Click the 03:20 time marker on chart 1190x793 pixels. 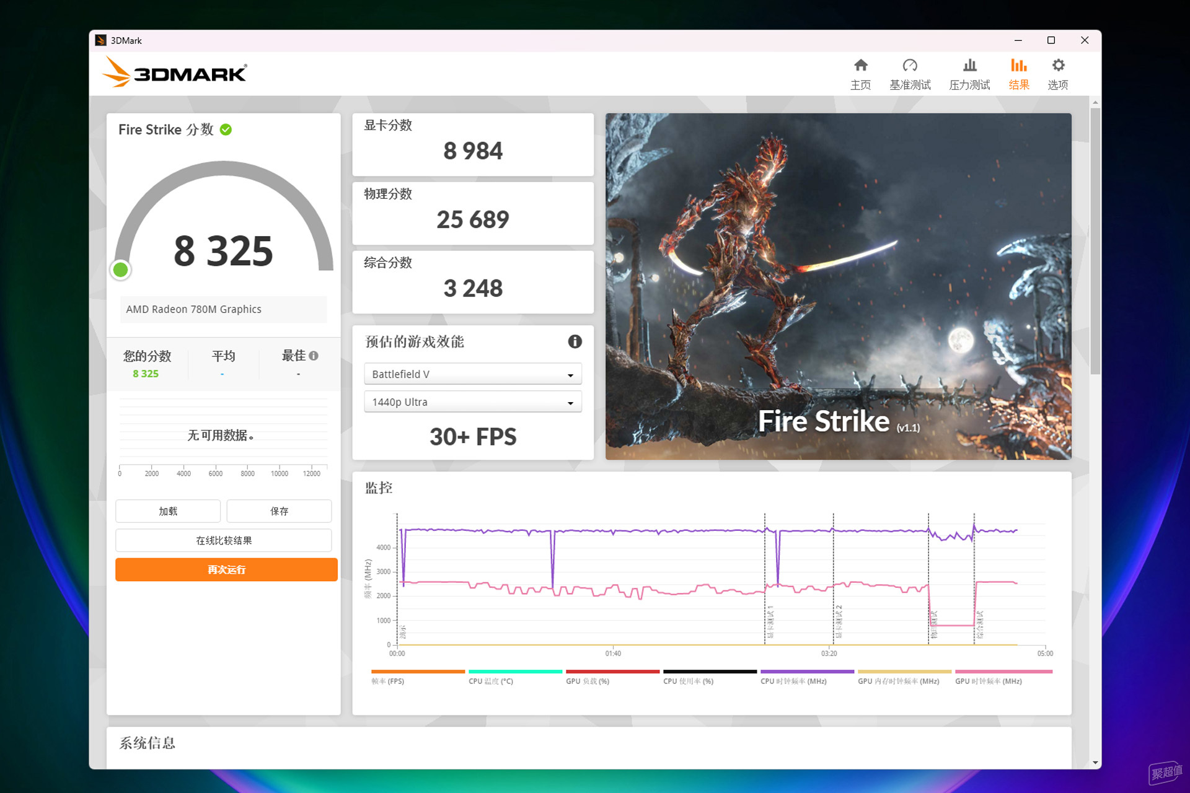point(829,654)
